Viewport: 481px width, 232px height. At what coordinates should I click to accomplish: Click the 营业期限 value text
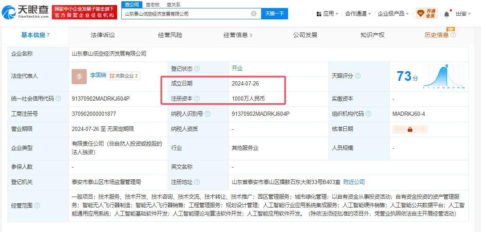(x=103, y=129)
